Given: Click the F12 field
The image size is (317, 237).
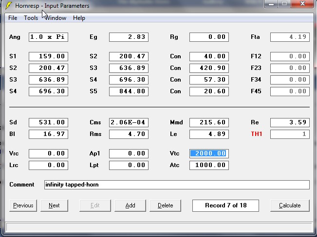Looking at the screenshot, I should (x=290, y=56).
